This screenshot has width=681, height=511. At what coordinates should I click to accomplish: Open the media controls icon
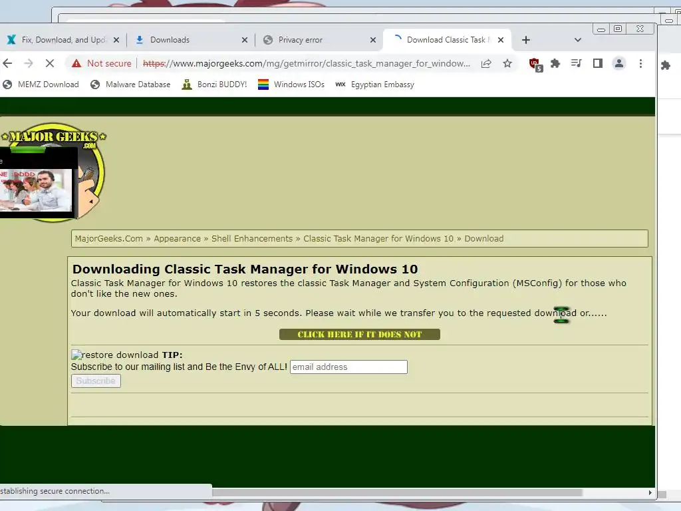[577, 63]
